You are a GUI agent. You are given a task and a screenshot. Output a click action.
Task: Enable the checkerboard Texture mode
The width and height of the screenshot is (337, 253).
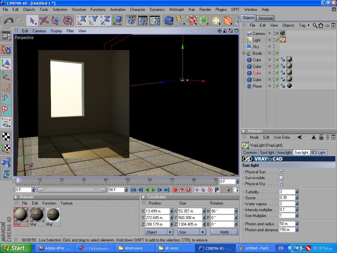pos(6,137)
